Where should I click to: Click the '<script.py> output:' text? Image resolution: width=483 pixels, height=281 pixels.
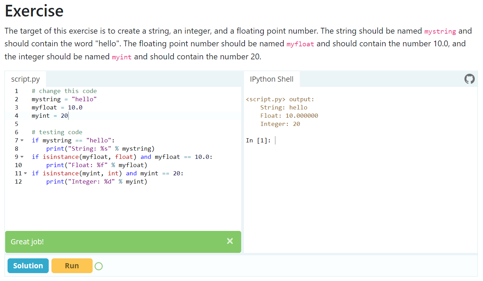pos(280,99)
